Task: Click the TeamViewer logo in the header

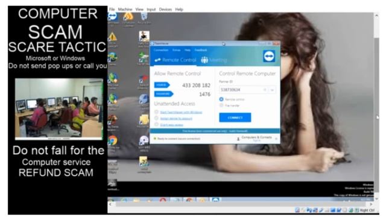Action: [x=269, y=56]
